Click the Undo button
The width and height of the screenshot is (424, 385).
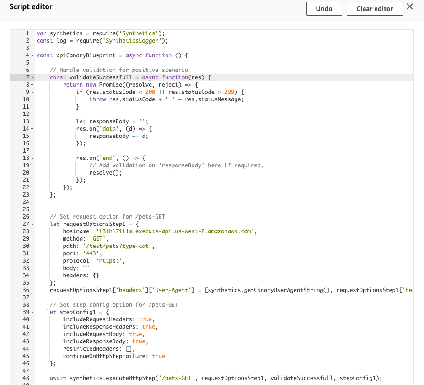(x=324, y=8)
